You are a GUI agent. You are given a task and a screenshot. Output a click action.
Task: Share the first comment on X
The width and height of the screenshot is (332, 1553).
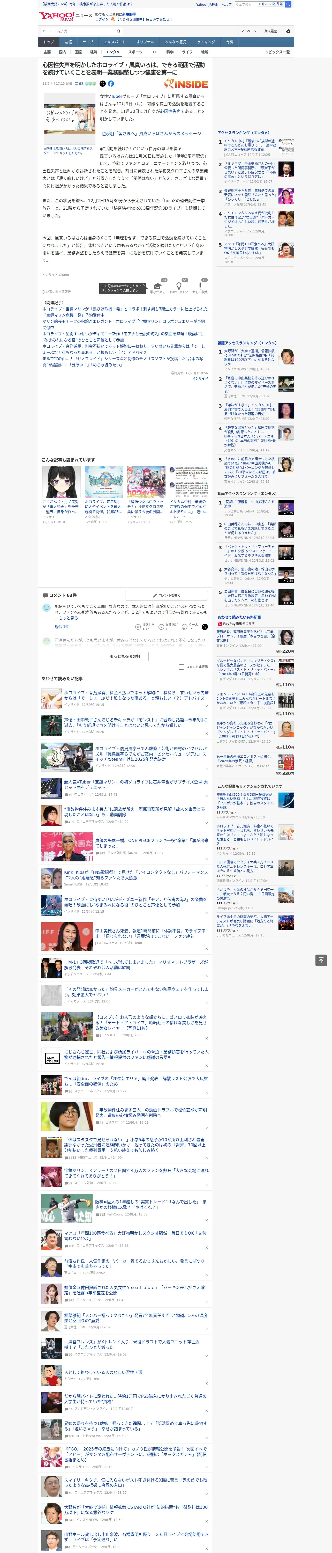(205, 627)
